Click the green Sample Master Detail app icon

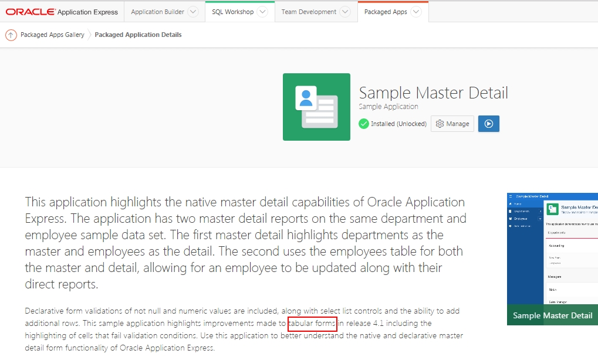click(x=316, y=107)
